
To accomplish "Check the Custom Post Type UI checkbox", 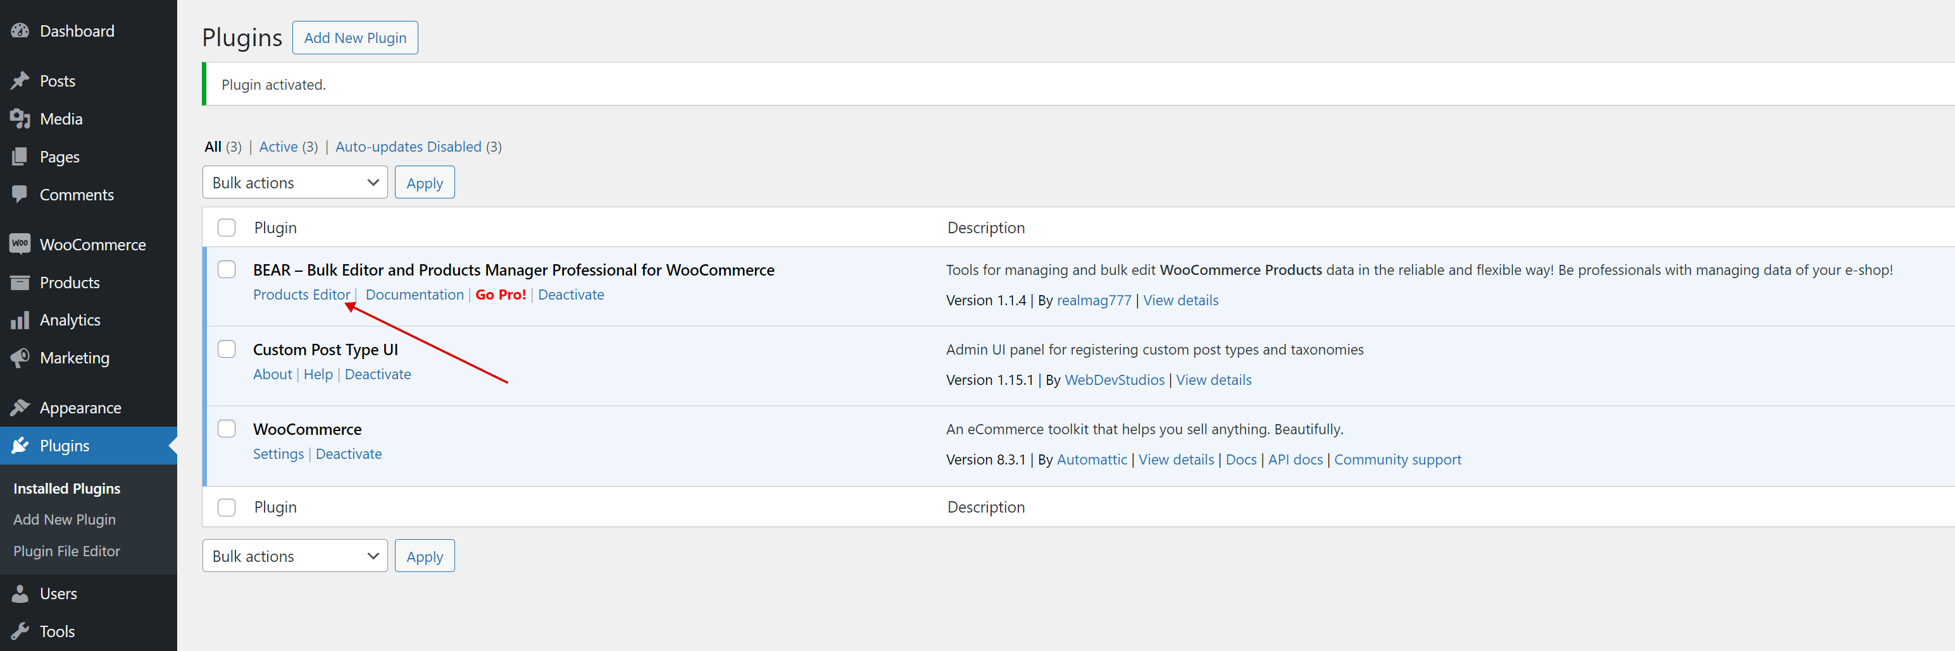I will 226,349.
